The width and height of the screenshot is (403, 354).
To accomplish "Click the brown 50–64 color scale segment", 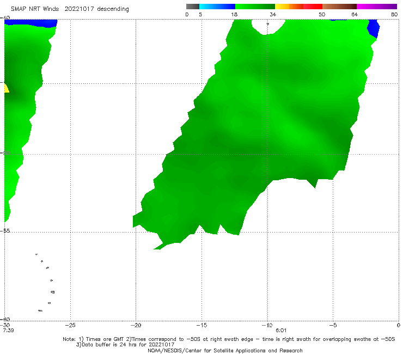I will [339, 7].
